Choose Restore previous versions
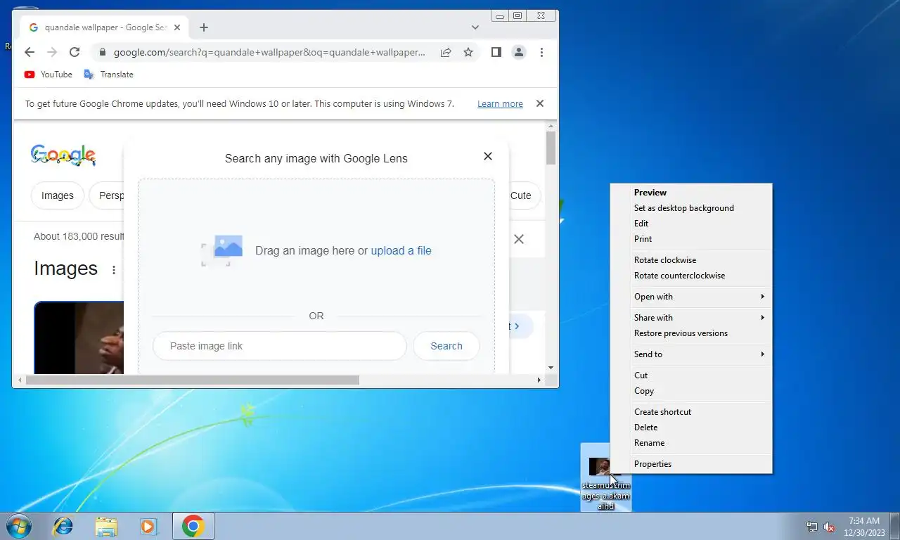 click(691, 333)
